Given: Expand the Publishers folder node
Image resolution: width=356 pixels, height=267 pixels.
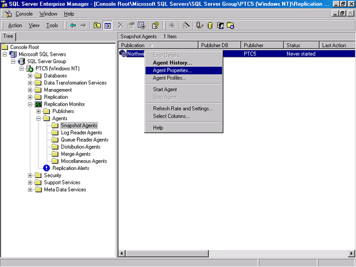Looking at the screenshot, I should (38, 111).
